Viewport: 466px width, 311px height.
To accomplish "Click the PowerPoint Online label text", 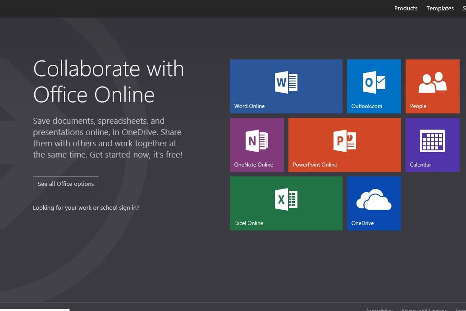I will [x=315, y=164].
